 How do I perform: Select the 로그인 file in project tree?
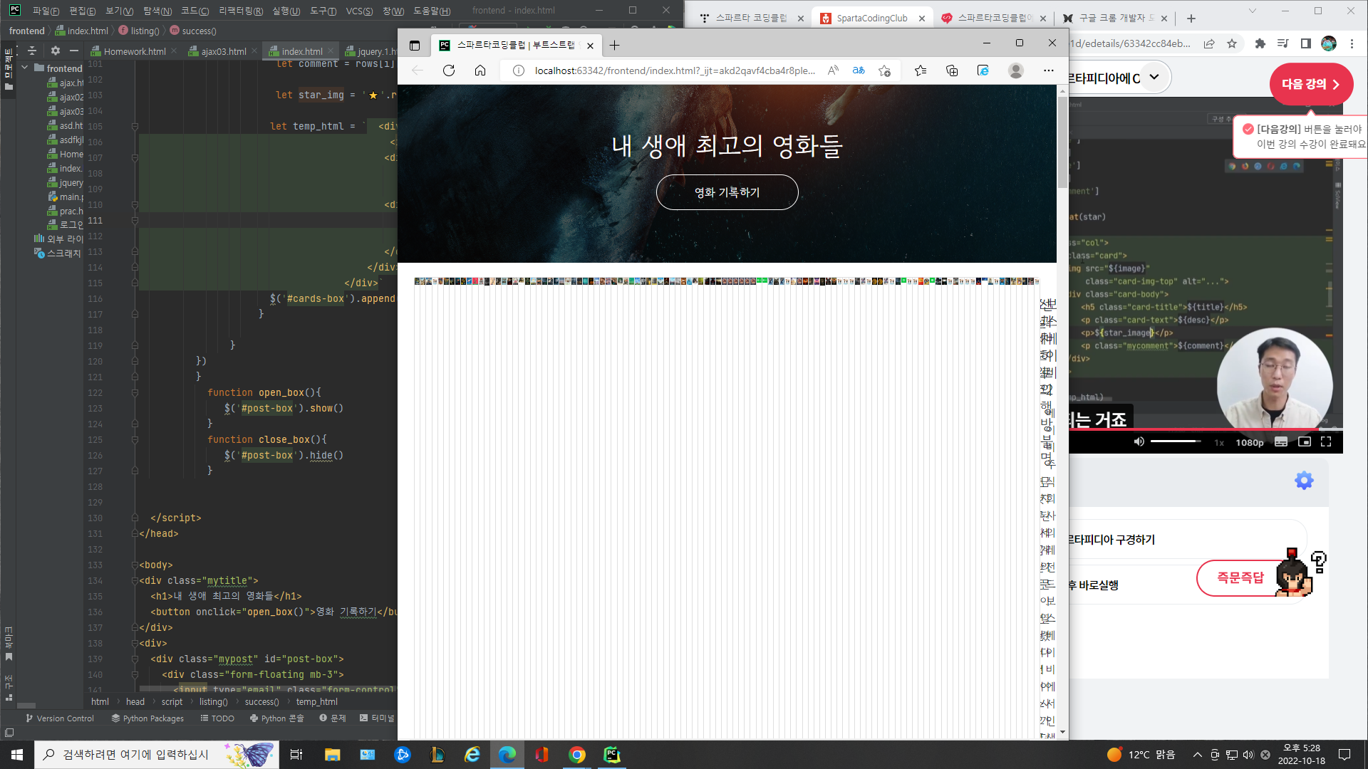click(65, 224)
